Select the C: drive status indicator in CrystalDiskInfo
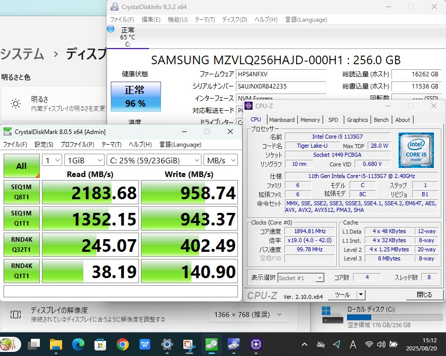Image resolution: width=446 pixels, height=356 pixels. [128, 37]
